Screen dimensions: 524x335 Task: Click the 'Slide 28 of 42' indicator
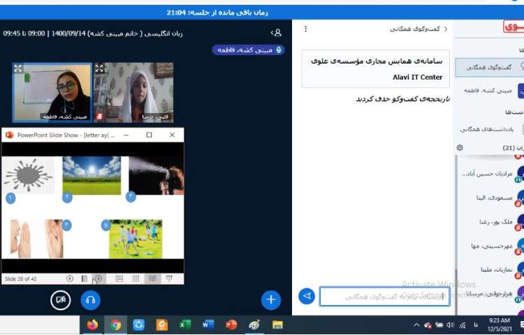[x=20, y=279]
